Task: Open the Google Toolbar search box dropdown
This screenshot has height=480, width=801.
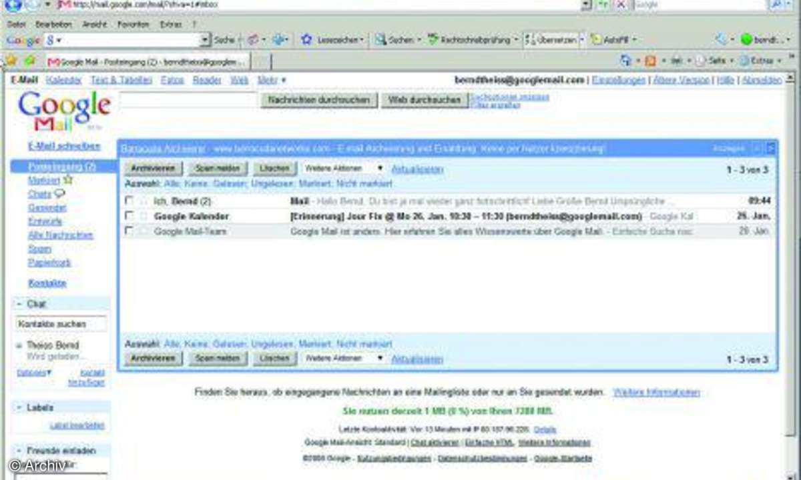Action: coord(205,40)
